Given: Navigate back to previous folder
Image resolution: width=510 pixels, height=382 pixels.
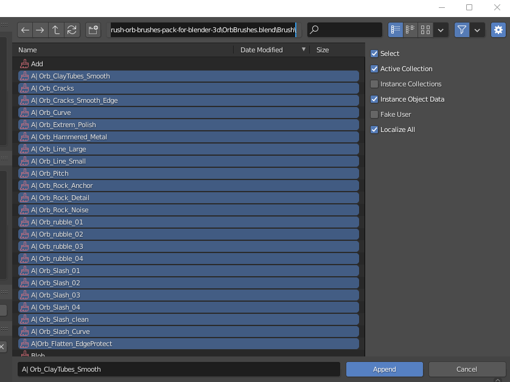Looking at the screenshot, I should (x=25, y=30).
